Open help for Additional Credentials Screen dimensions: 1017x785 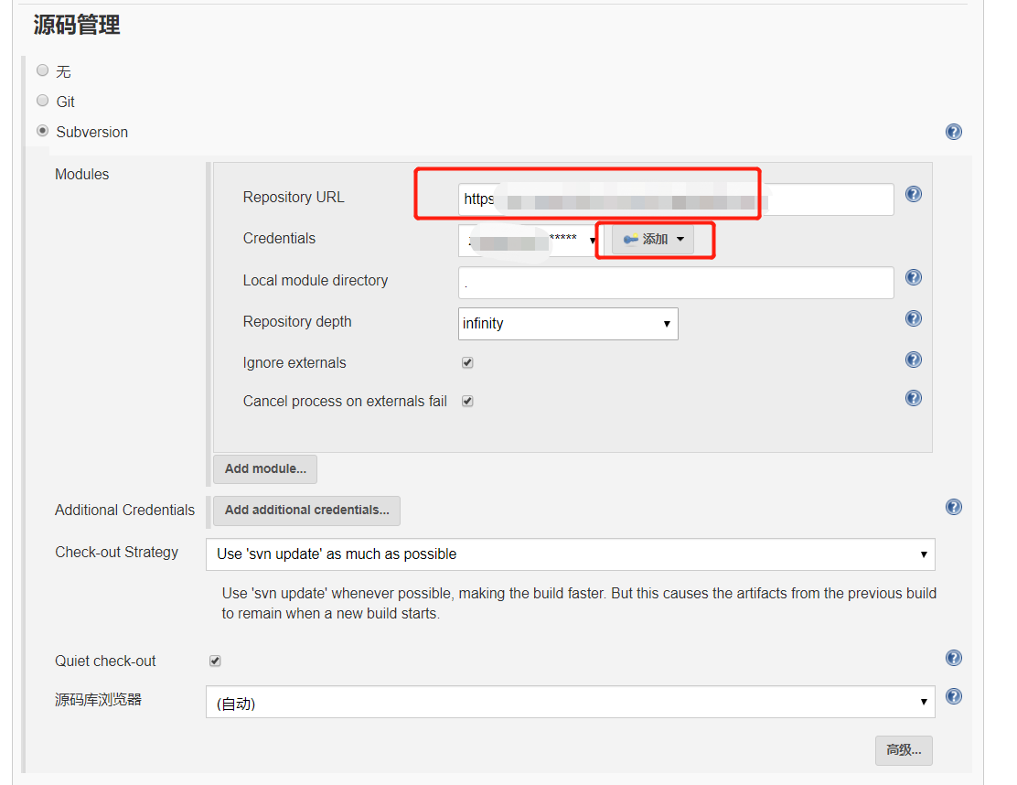click(953, 507)
